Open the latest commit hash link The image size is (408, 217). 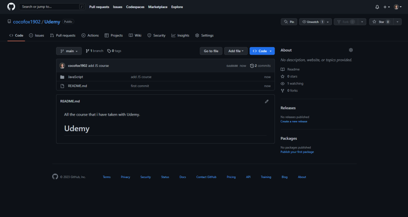point(232,66)
